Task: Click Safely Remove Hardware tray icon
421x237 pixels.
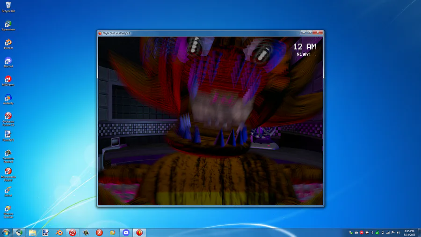Action: (x=351, y=233)
